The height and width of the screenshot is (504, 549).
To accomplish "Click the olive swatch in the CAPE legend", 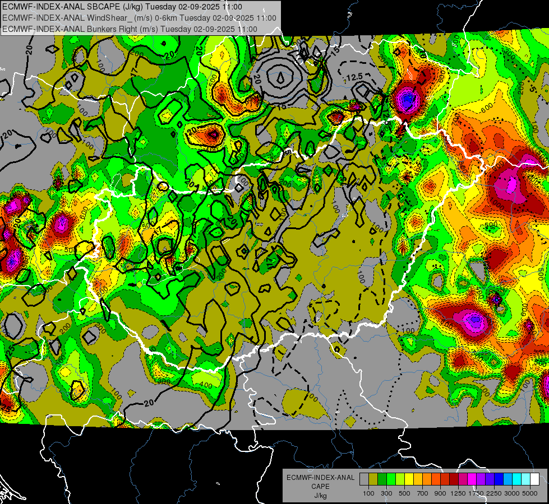I will point(373,479).
